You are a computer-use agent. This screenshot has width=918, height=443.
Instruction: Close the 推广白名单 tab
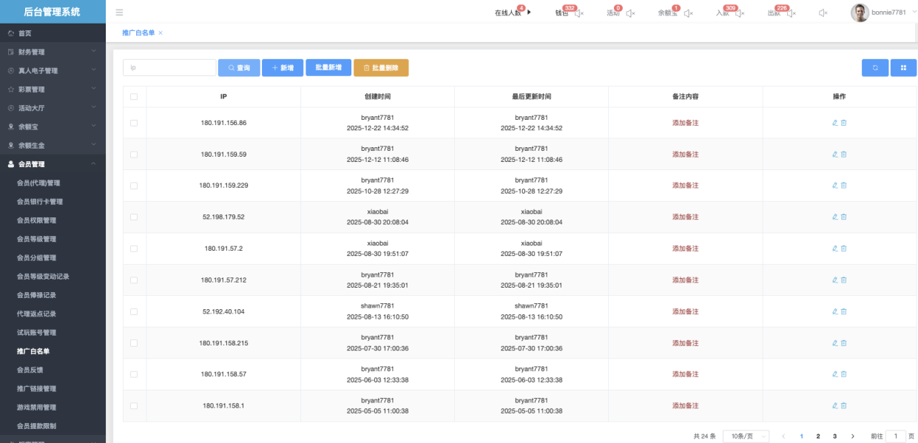click(x=161, y=33)
